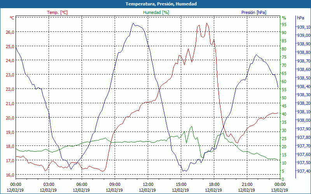
Task: Click pressure axis value "937,40"
Action: pyautogui.click(x=304, y=171)
